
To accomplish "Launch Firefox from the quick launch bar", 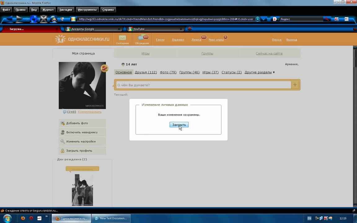I will (x=23, y=218).
